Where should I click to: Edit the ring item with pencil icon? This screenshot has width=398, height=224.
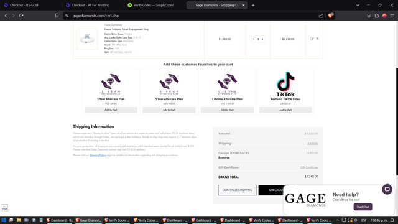coord(312,39)
